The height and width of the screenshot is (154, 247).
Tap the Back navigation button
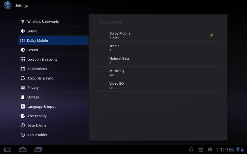click(x=7, y=150)
